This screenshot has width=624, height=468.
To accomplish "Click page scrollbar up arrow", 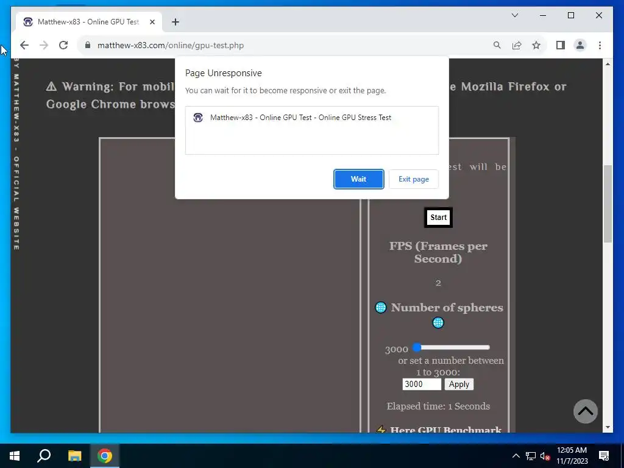I will click(608, 64).
